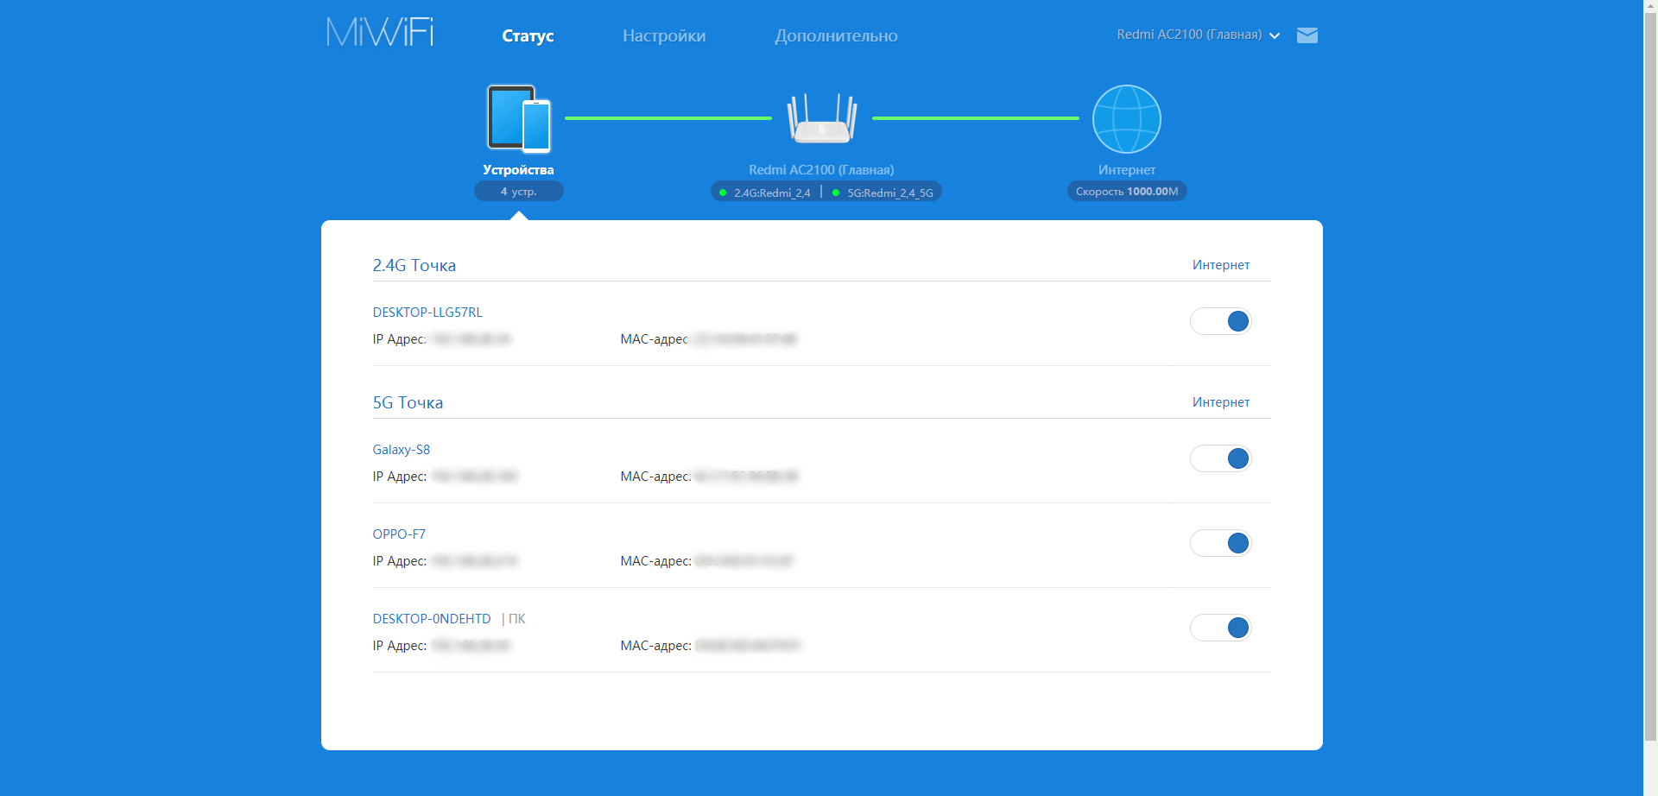1658x796 pixels.
Task: Click the devices tablet and phone icon
Action: pyautogui.click(x=519, y=118)
